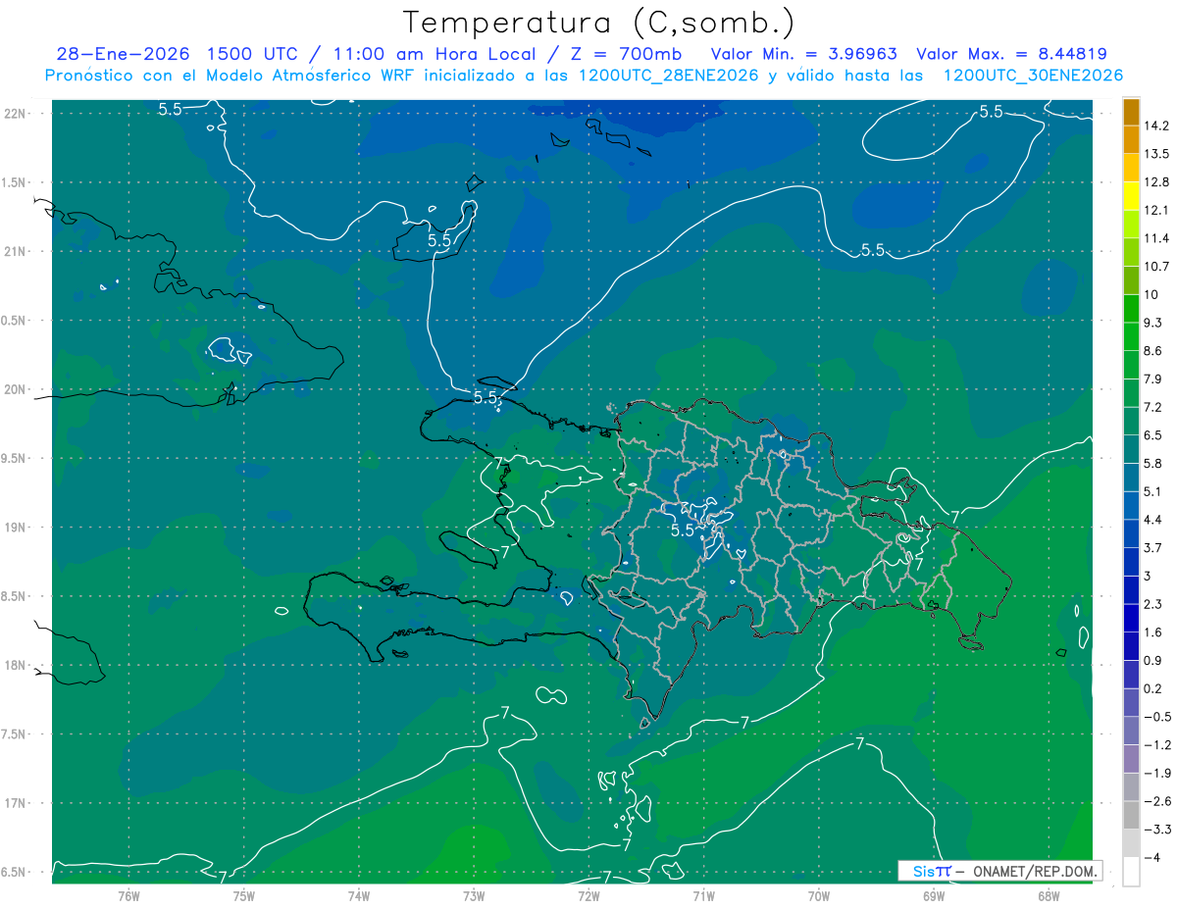This screenshot has height=909, width=1177.
Task: Click the '-4' colorbar scale value
Action: (x=1151, y=857)
